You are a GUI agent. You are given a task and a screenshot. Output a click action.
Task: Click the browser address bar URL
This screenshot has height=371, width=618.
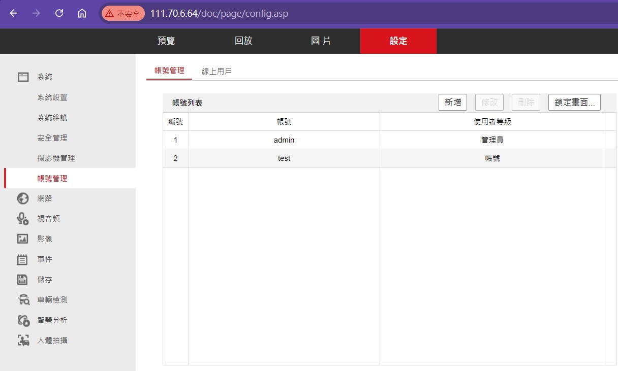219,14
